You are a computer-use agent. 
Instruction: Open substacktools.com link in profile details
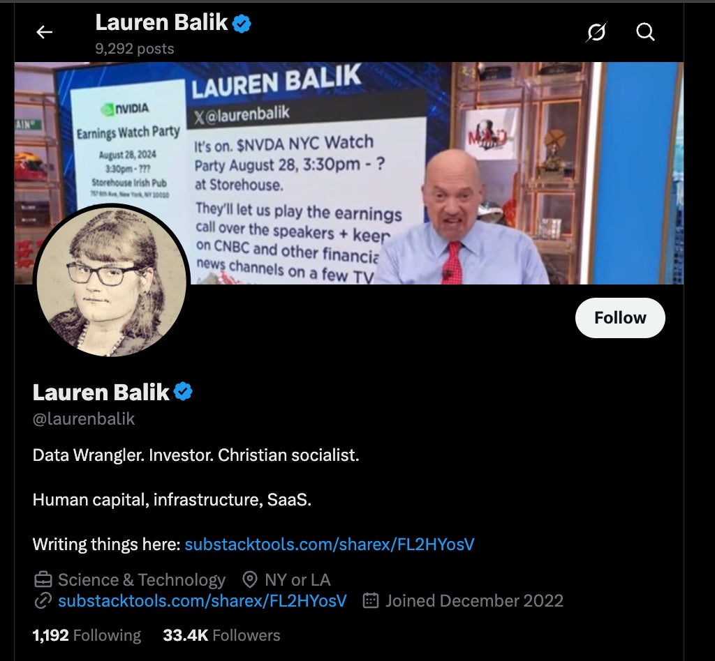click(202, 601)
